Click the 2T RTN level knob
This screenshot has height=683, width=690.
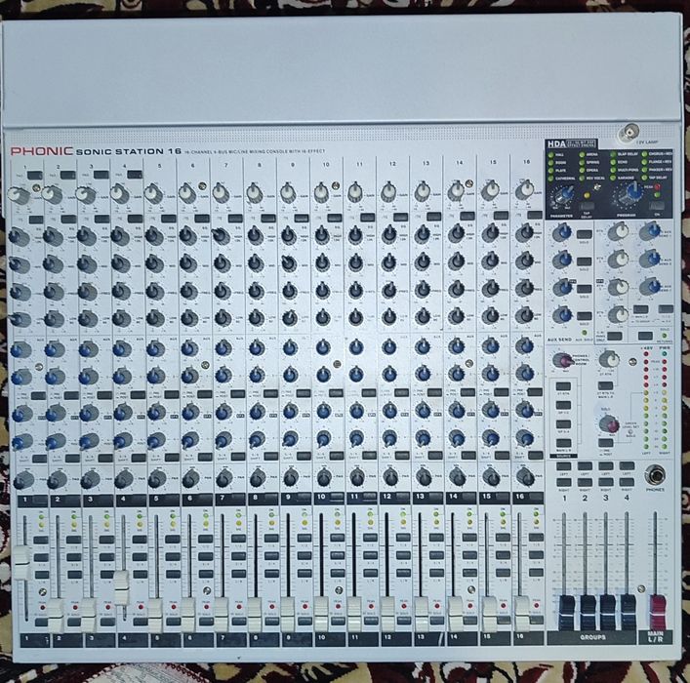click(609, 359)
